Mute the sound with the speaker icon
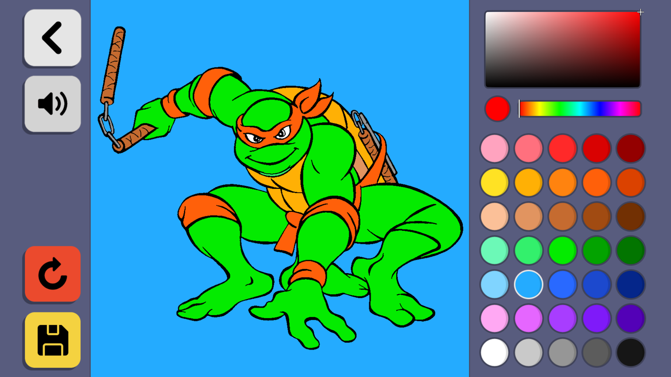 52,104
